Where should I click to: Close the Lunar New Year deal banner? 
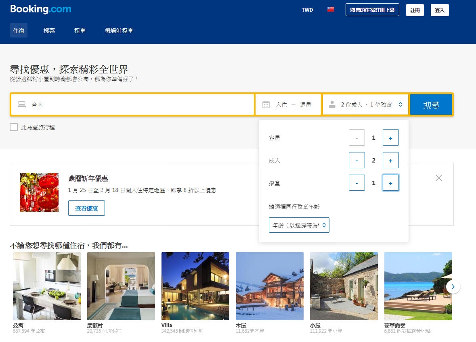point(439,178)
